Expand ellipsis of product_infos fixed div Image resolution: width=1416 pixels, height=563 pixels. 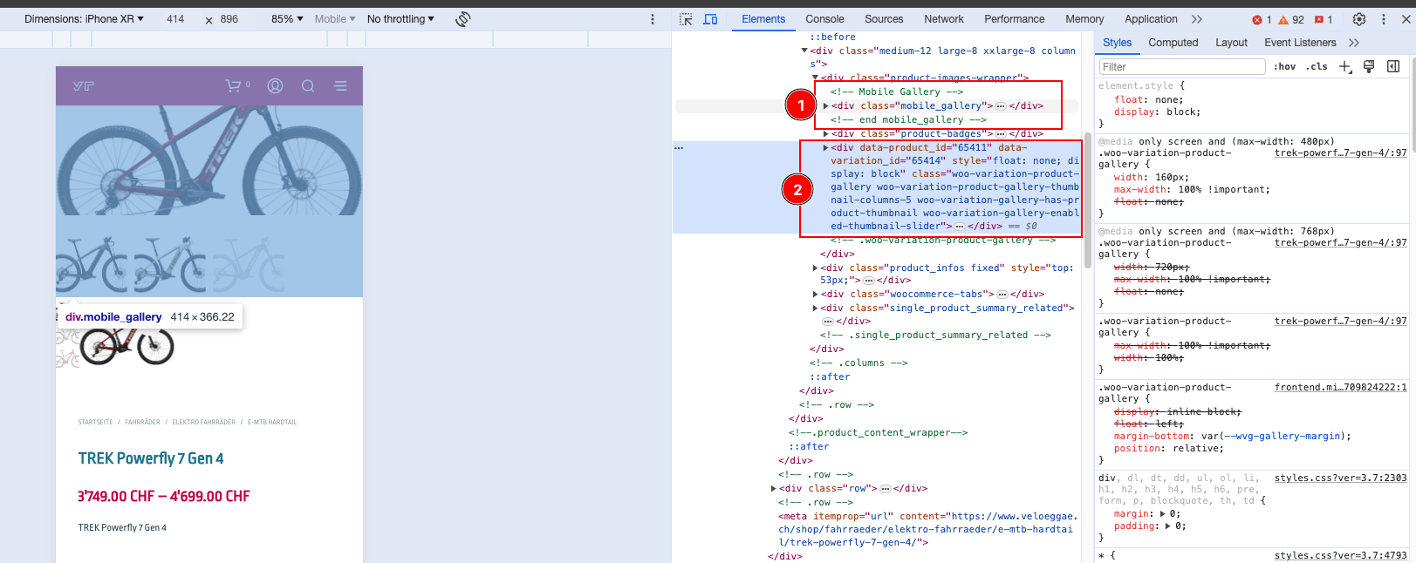tap(869, 281)
